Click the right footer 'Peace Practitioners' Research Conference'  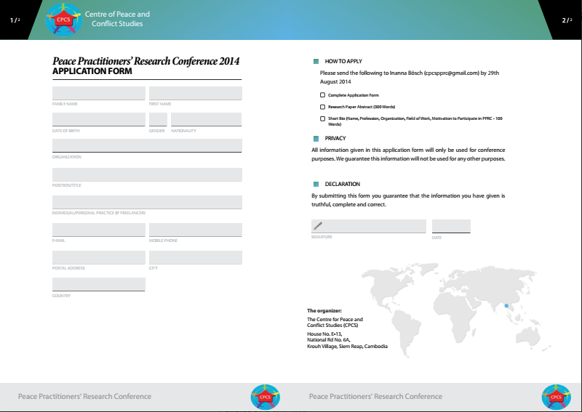[x=375, y=397]
